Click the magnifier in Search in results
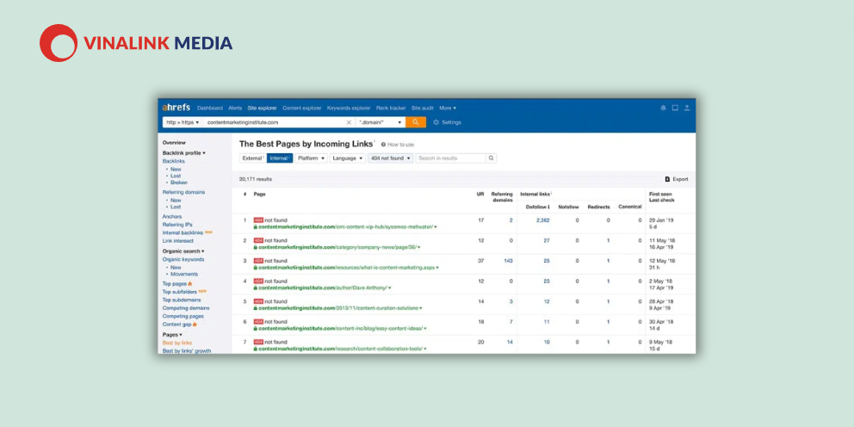The image size is (854, 427). tap(491, 158)
